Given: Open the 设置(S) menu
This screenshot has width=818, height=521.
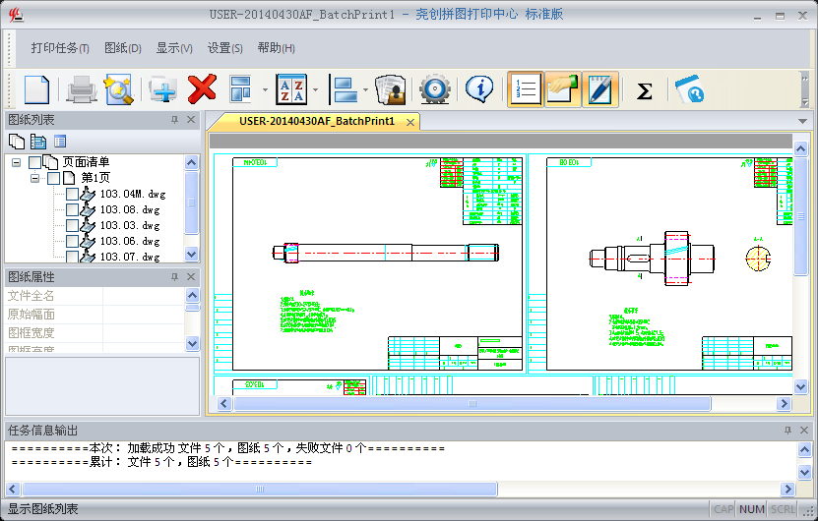Looking at the screenshot, I should 225,48.
